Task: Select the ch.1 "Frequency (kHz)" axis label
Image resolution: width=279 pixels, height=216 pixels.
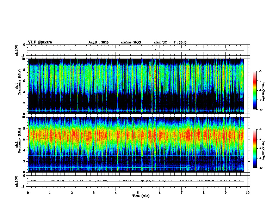Action: (20, 82)
